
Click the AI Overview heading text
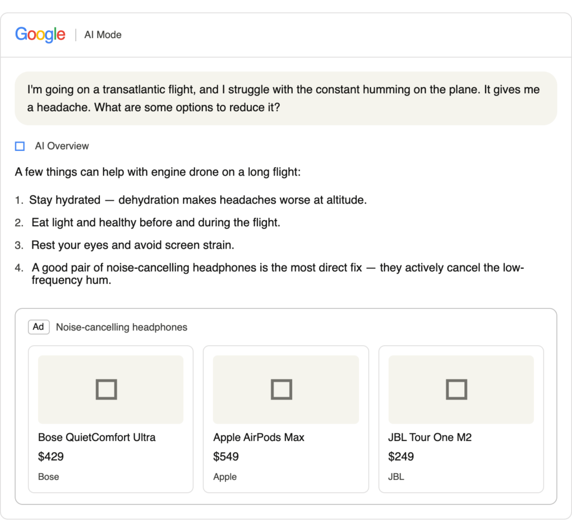[x=61, y=146]
